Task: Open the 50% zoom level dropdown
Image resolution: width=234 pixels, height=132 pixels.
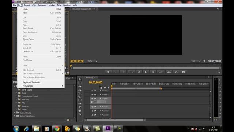Action: (92, 61)
